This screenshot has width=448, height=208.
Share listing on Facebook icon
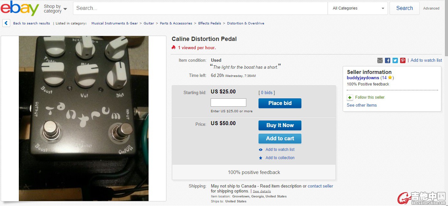click(x=388, y=60)
